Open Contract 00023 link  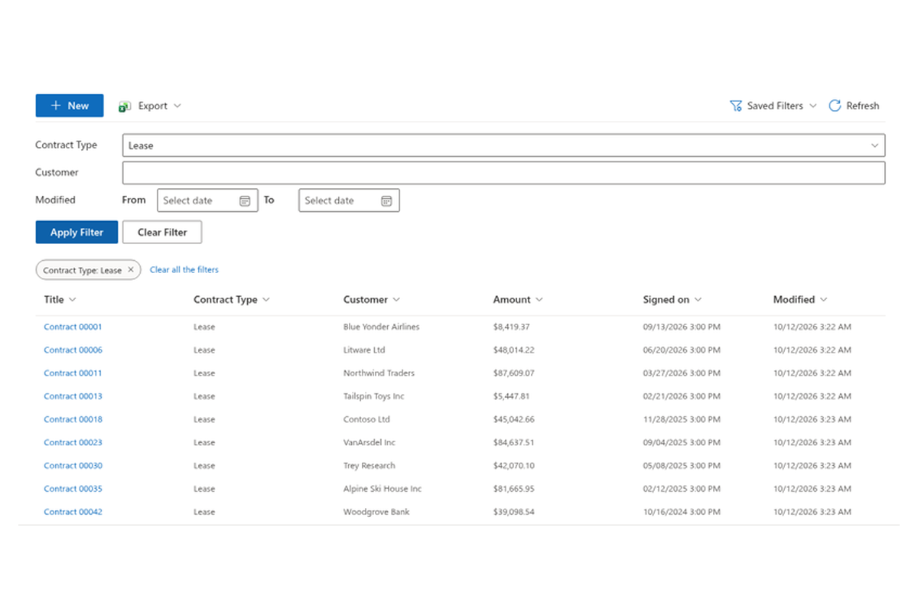[73, 443]
